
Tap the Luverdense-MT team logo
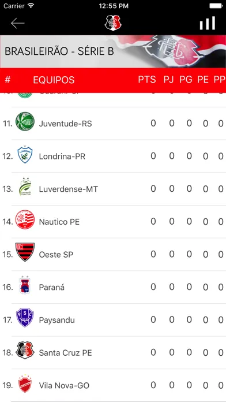(25, 187)
